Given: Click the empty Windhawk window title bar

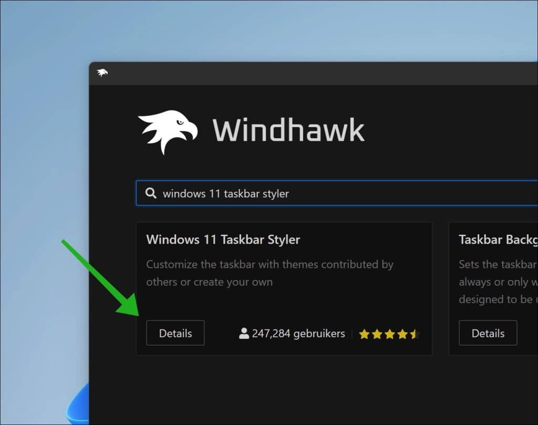Looking at the screenshot, I should point(315,74).
